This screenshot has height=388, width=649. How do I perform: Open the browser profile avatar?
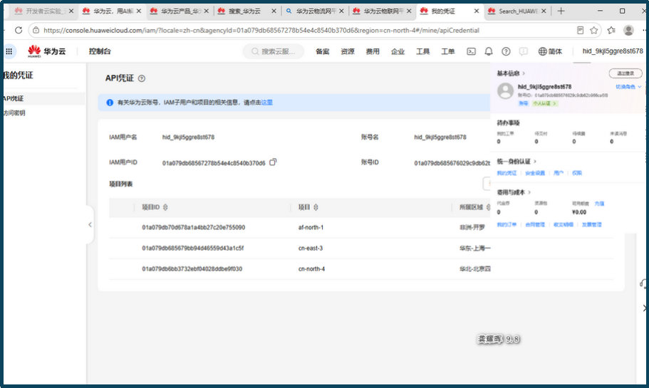[x=628, y=30]
